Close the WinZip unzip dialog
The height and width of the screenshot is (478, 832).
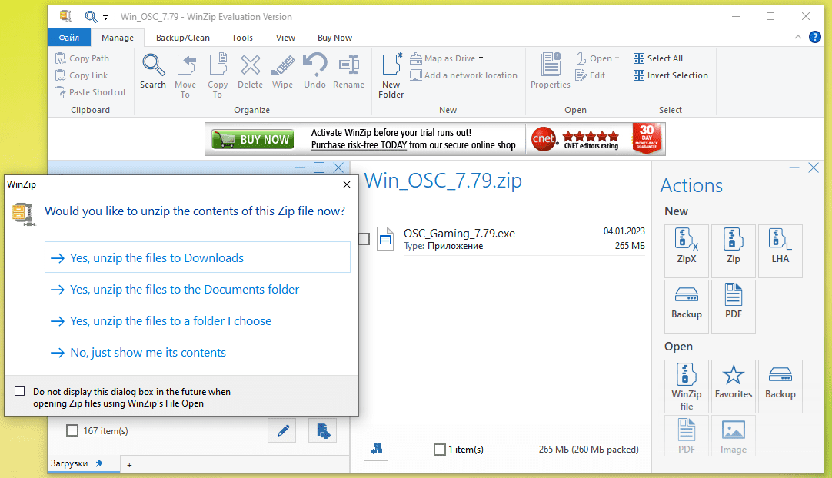pyautogui.click(x=347, y=184)
